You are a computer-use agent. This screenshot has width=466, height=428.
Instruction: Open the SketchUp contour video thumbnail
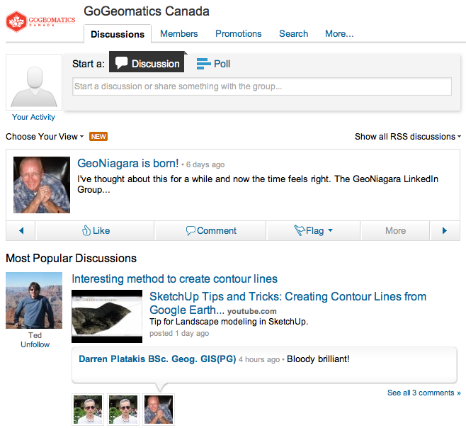[108, 312]
